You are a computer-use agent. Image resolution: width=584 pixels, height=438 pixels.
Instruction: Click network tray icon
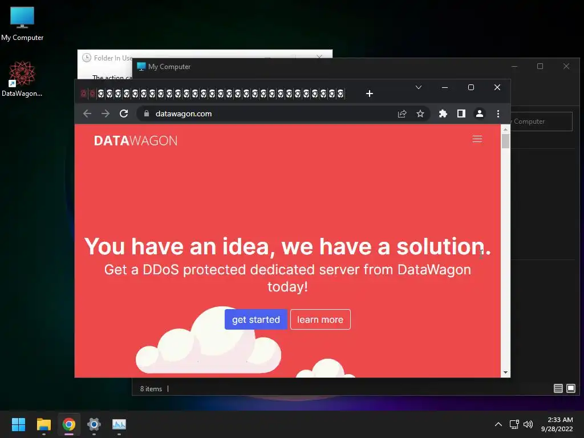[514, 424]
